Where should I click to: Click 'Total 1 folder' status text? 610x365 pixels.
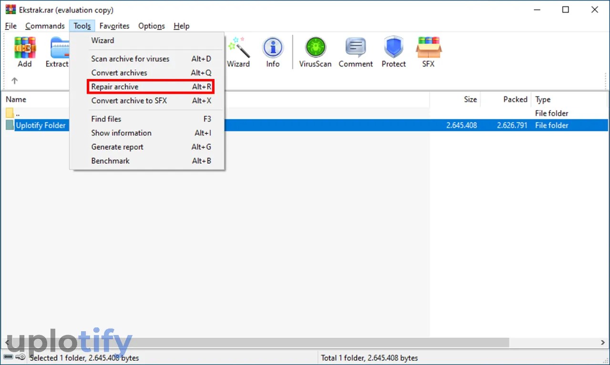tap(369, 358)
